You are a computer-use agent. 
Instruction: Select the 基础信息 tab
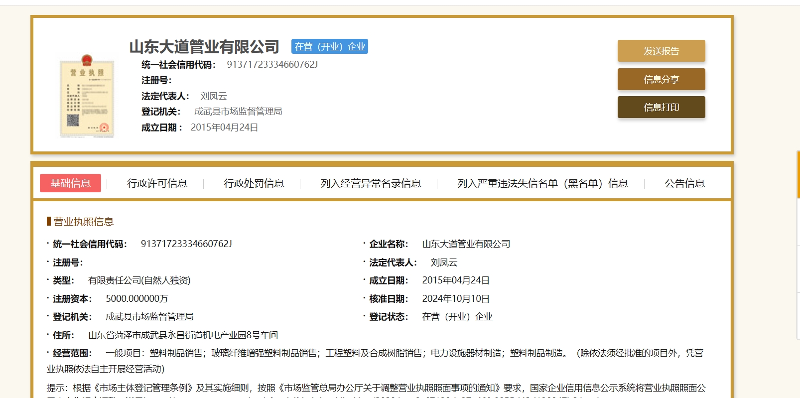coord(70,183)
